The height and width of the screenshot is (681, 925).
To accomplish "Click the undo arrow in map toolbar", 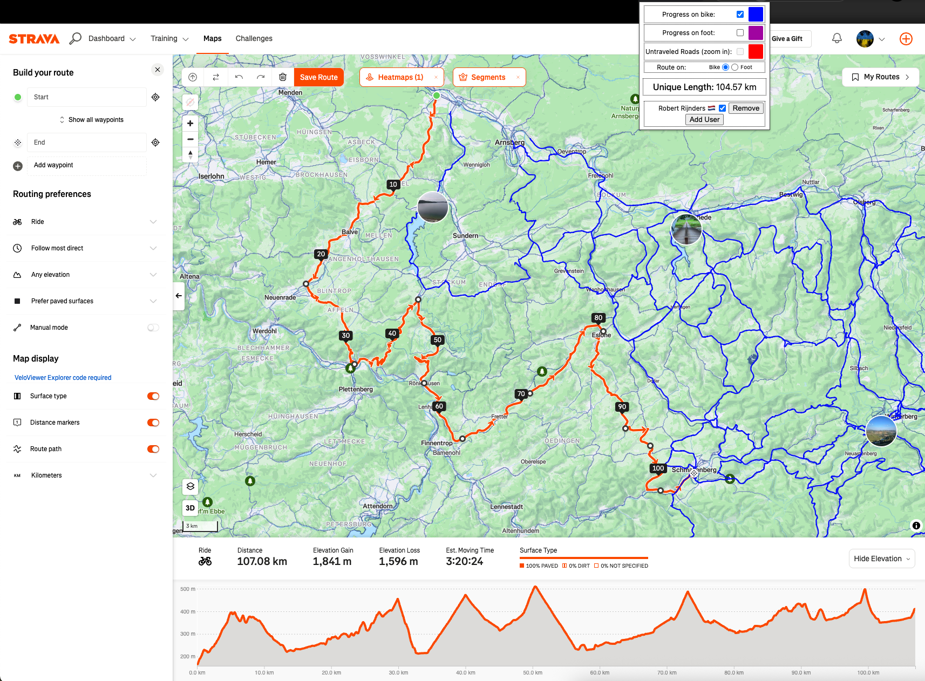I will (x=239, y=77).
